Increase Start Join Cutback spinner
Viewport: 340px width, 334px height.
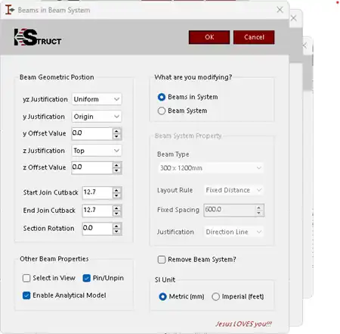tap(116, 190)
